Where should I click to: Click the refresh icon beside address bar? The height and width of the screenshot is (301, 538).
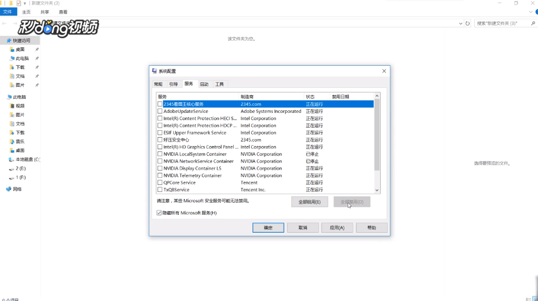coord(467,24)
